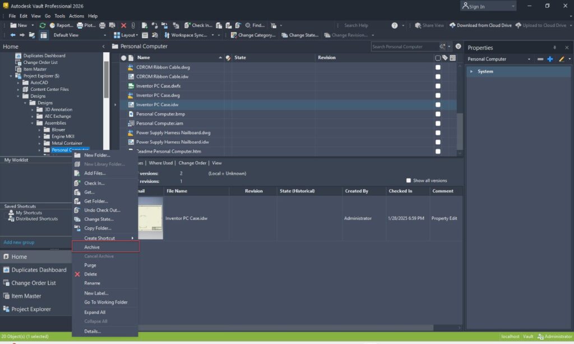Click the Add new group link
Viewport: 574px width, 344px height.
pyautogui.click(x=18, y=242)
